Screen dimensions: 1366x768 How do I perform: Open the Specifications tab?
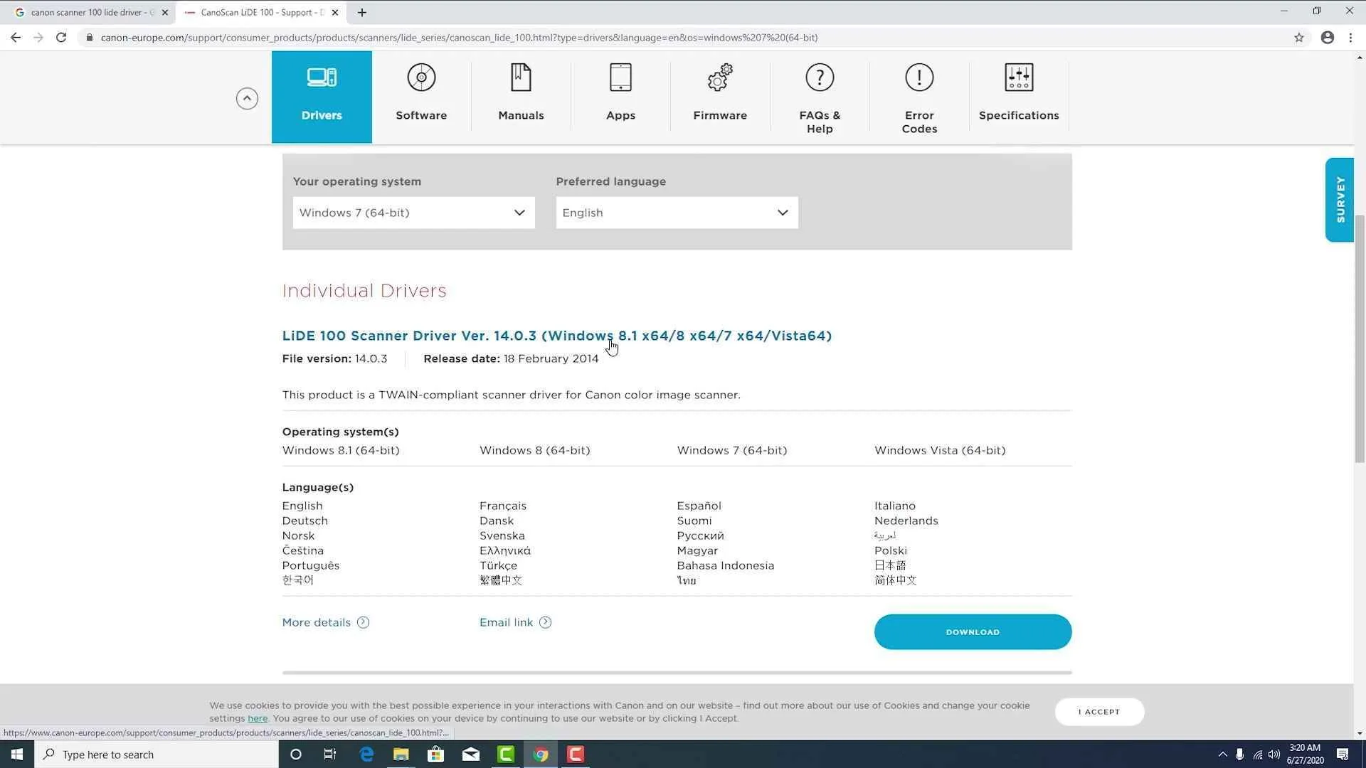(x=1019, y=97)
